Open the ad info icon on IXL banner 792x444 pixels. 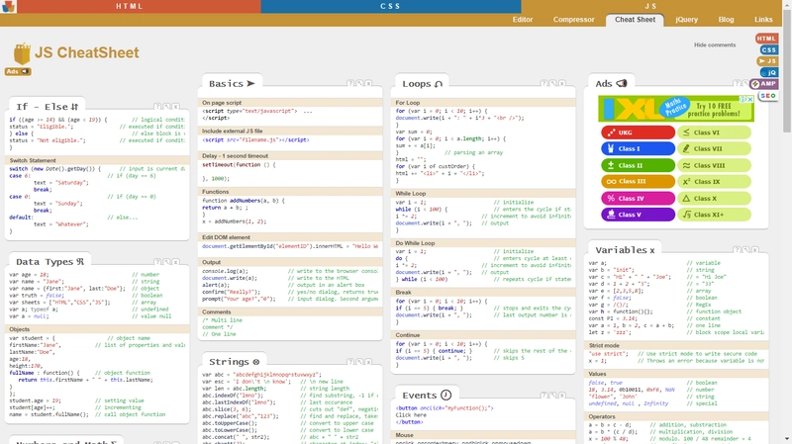click(x=744, y=100)
